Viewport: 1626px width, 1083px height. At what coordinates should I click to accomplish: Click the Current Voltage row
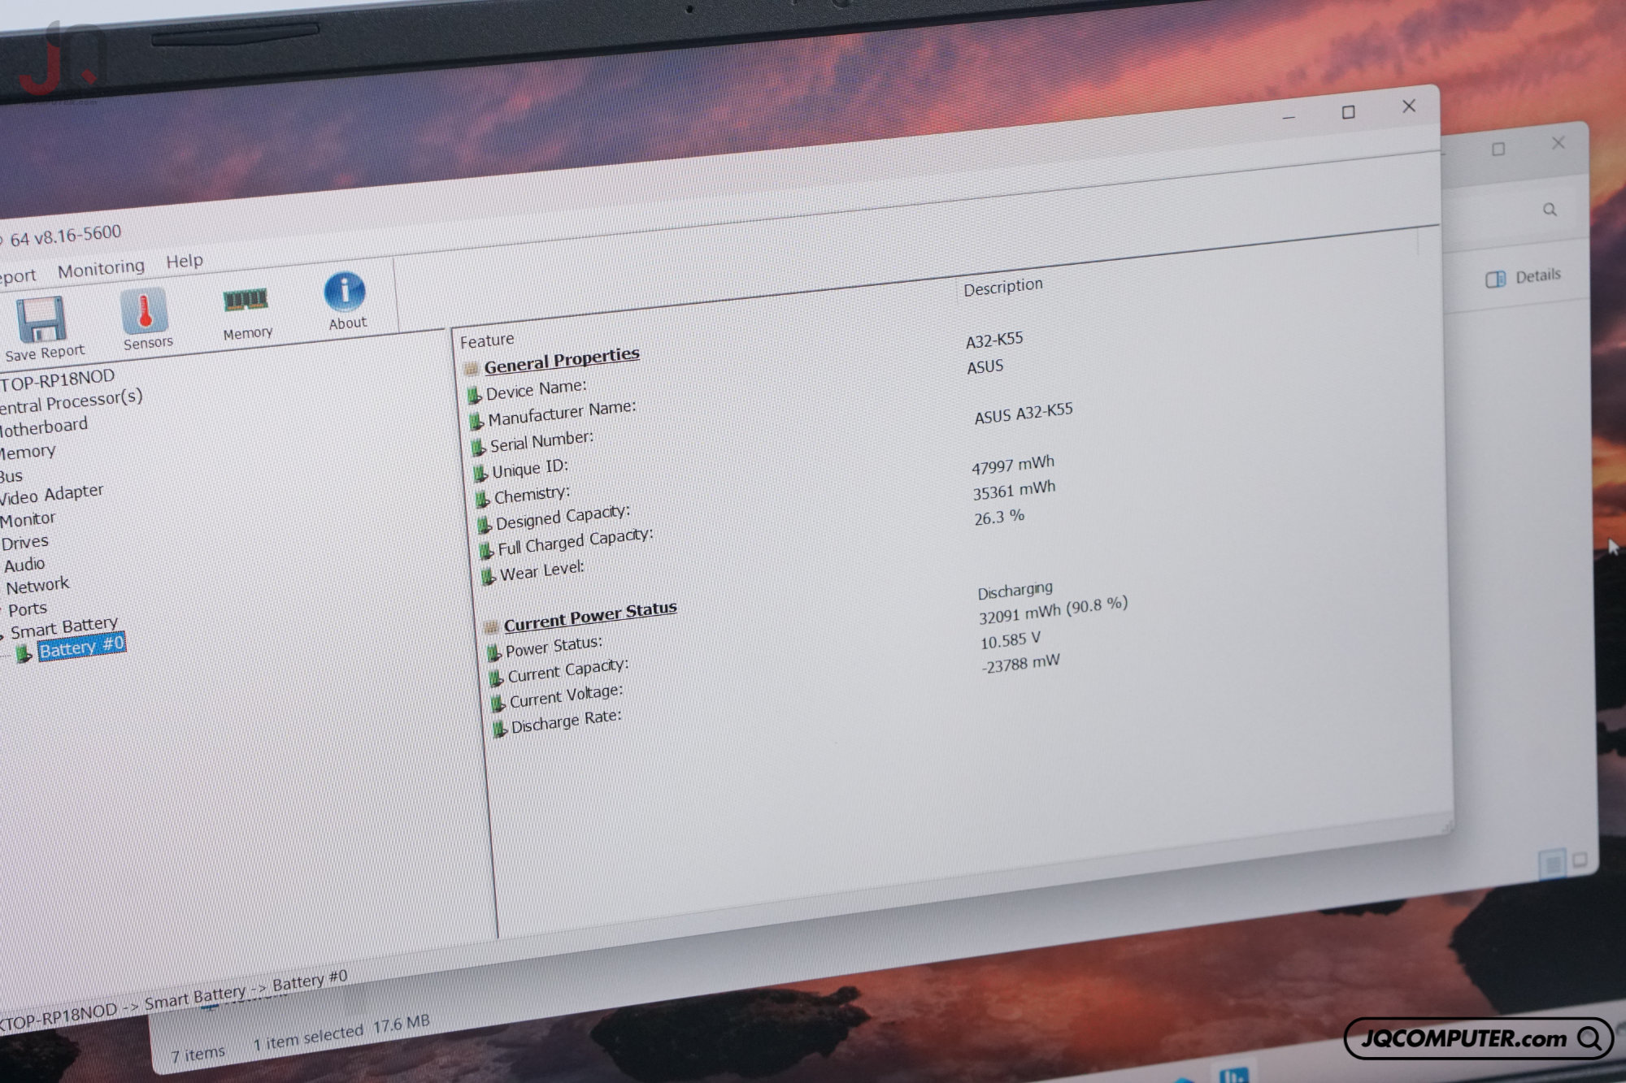(566, 695)
